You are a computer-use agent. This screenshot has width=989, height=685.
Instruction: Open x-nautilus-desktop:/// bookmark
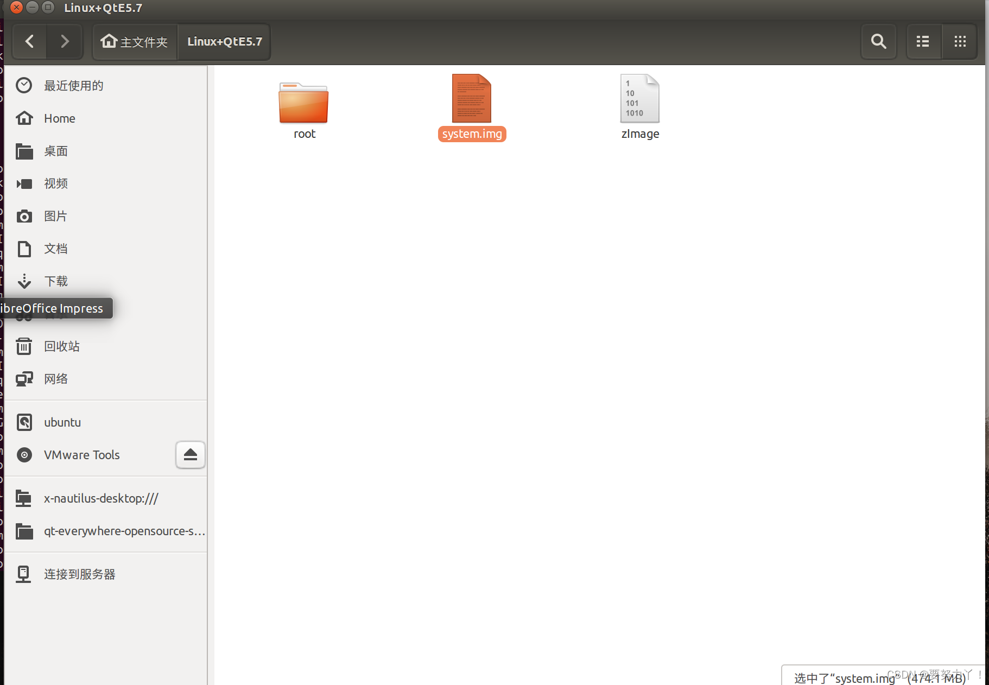pos(105,498)
